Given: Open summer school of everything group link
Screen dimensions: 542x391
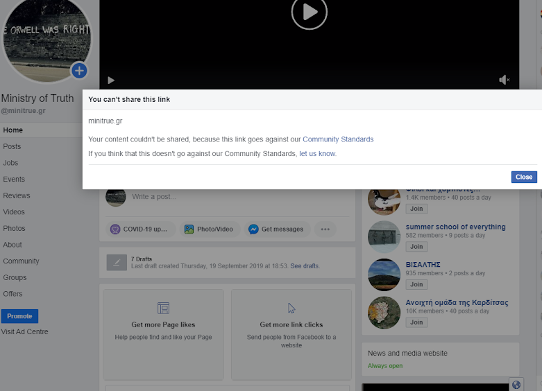Looking at the screenshot, I should click(455, 227).
